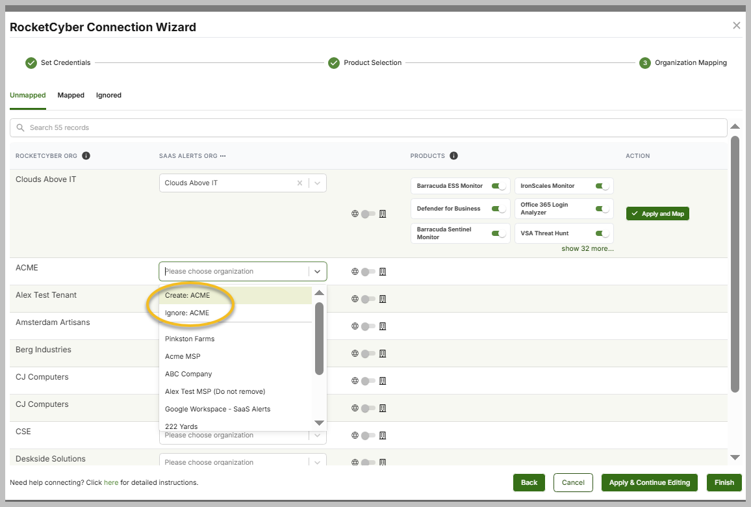The height and width of the screenshot is (507, 751).
Task: Click the info icon next to Products header
Action: click(x=453, y=156)
